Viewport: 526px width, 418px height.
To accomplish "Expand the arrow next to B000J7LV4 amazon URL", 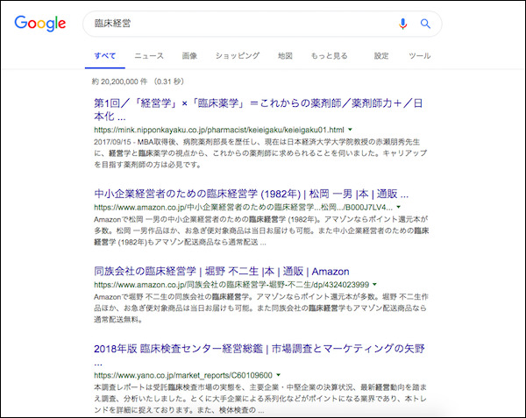I will 399,207.
